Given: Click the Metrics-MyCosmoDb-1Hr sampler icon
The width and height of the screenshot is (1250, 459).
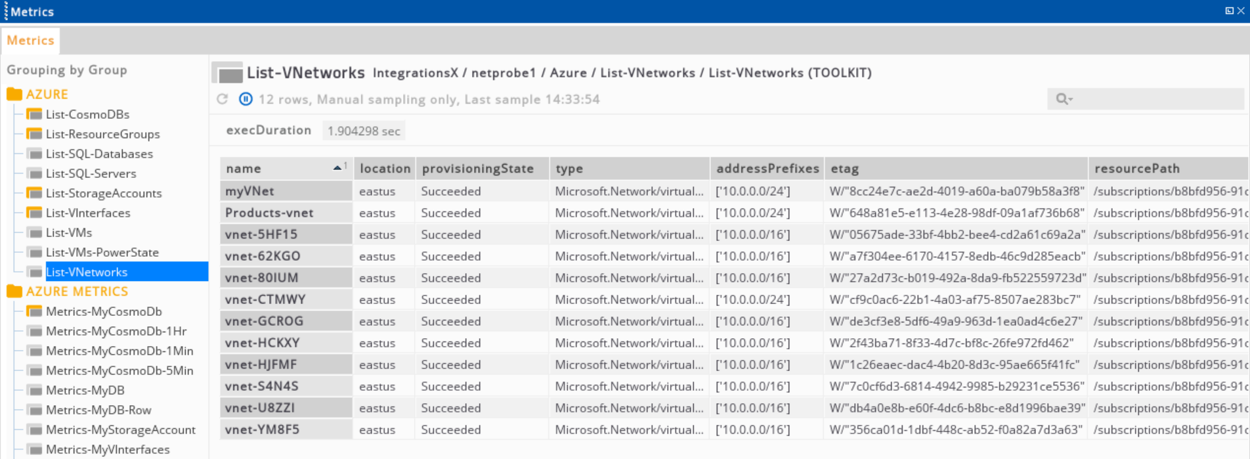Looking at the screenshot, I should [34, 331].
